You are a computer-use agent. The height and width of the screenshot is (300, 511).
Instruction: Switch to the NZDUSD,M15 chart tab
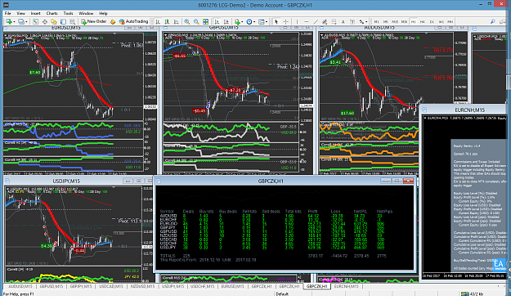(x=142, y=286)
